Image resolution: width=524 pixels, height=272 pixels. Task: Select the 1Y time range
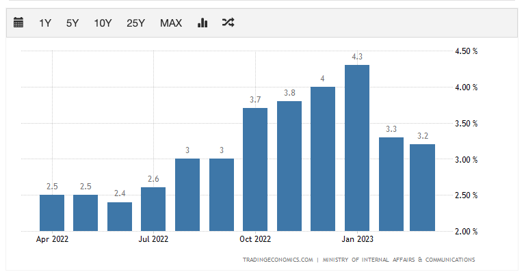click(45, 23)
